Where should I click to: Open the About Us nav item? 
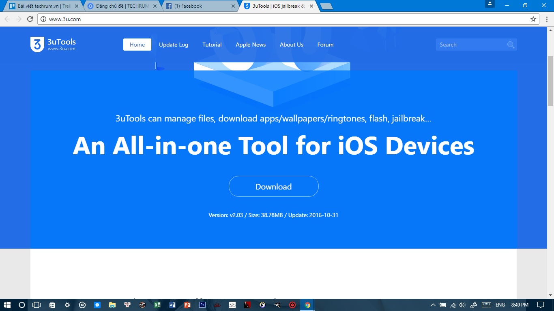[x=292, y=45]
